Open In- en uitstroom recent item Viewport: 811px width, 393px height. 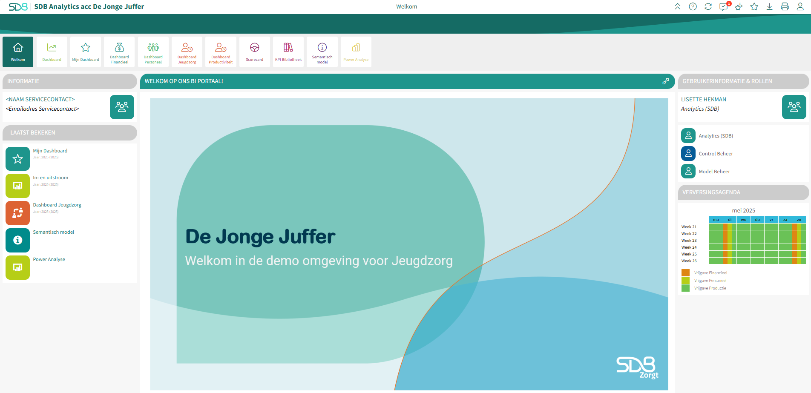(51, 178)
